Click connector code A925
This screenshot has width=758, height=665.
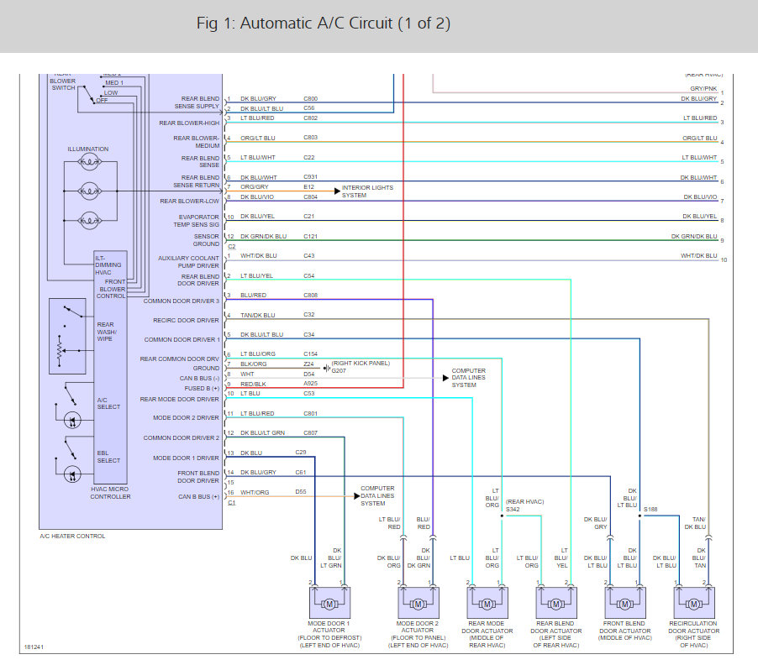pos(310,384)
